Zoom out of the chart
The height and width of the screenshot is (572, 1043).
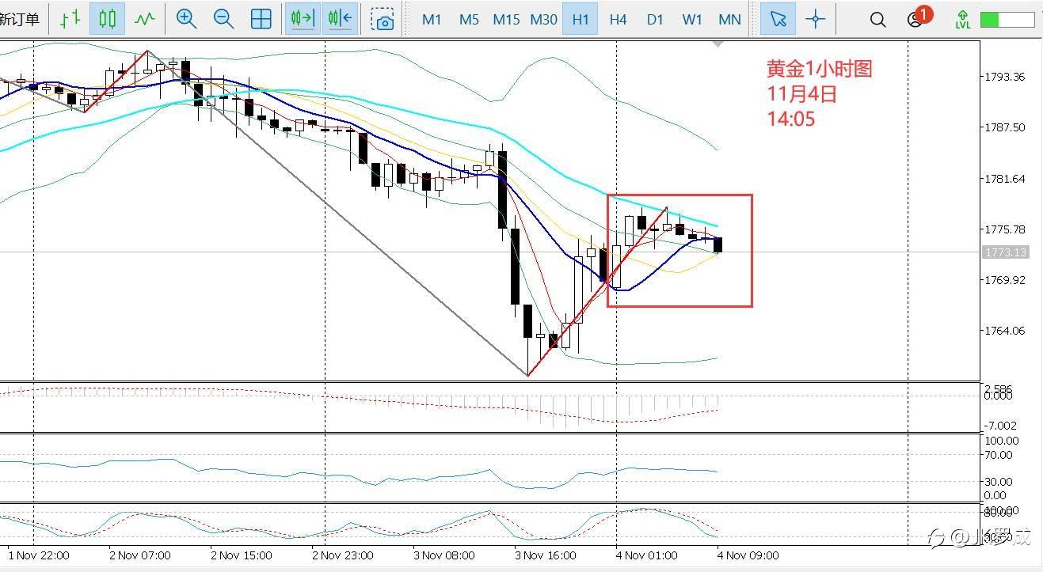224,19
